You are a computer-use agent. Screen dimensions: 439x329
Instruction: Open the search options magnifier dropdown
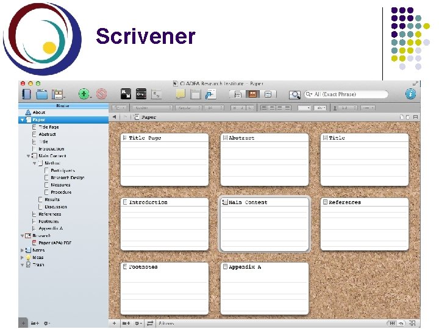pyautogui.click(x=309, y=94)
